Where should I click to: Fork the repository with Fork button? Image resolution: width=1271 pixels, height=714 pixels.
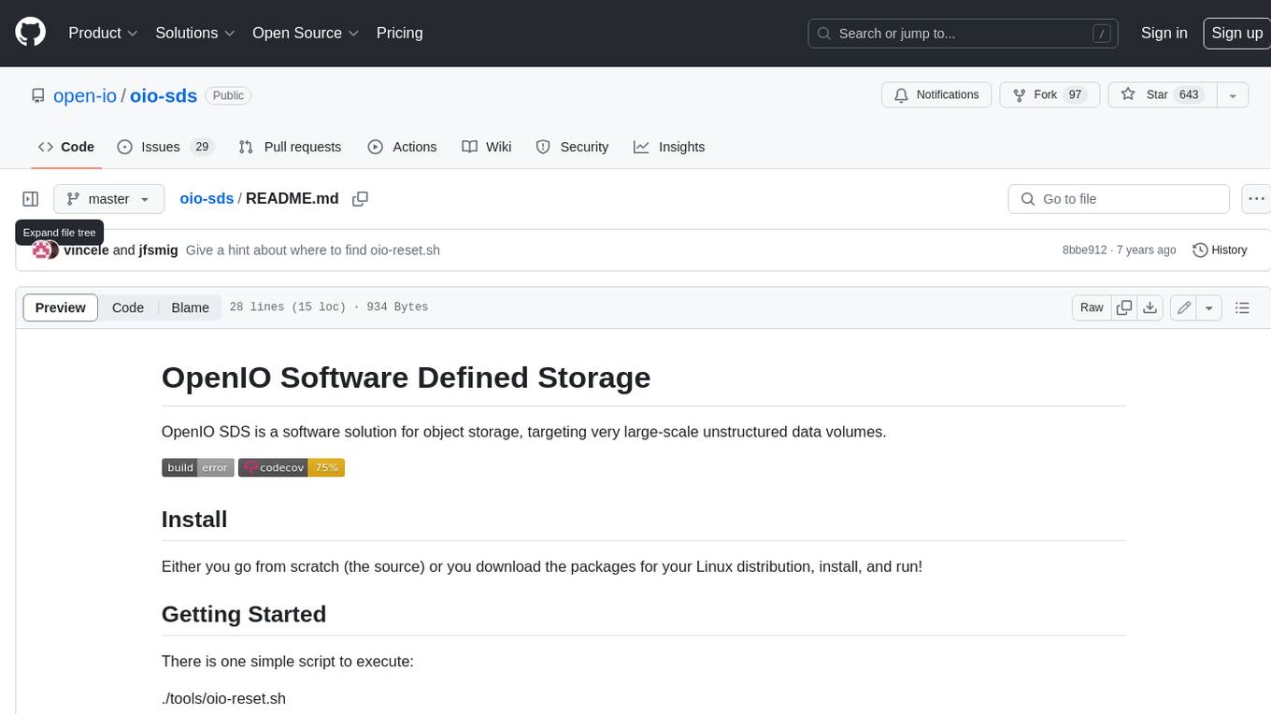click(x=1050, y=95)
